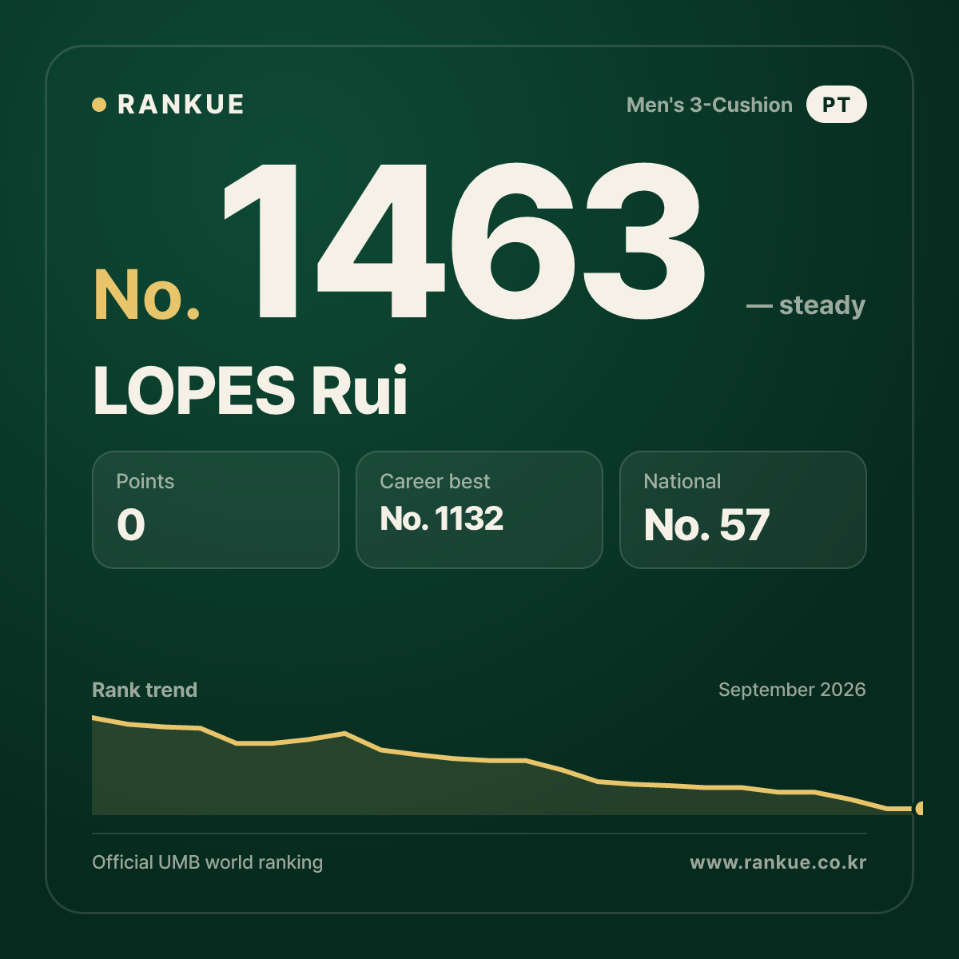Click the large rank number 1463

pyautogui.click(x=464, y=241)
